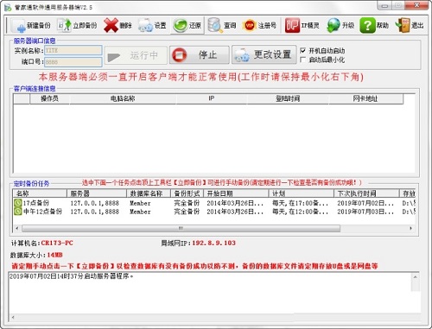Screen dimensions: 432x329
Task: Select the 中午12点备份 task row
Action: tap(214, 212)
